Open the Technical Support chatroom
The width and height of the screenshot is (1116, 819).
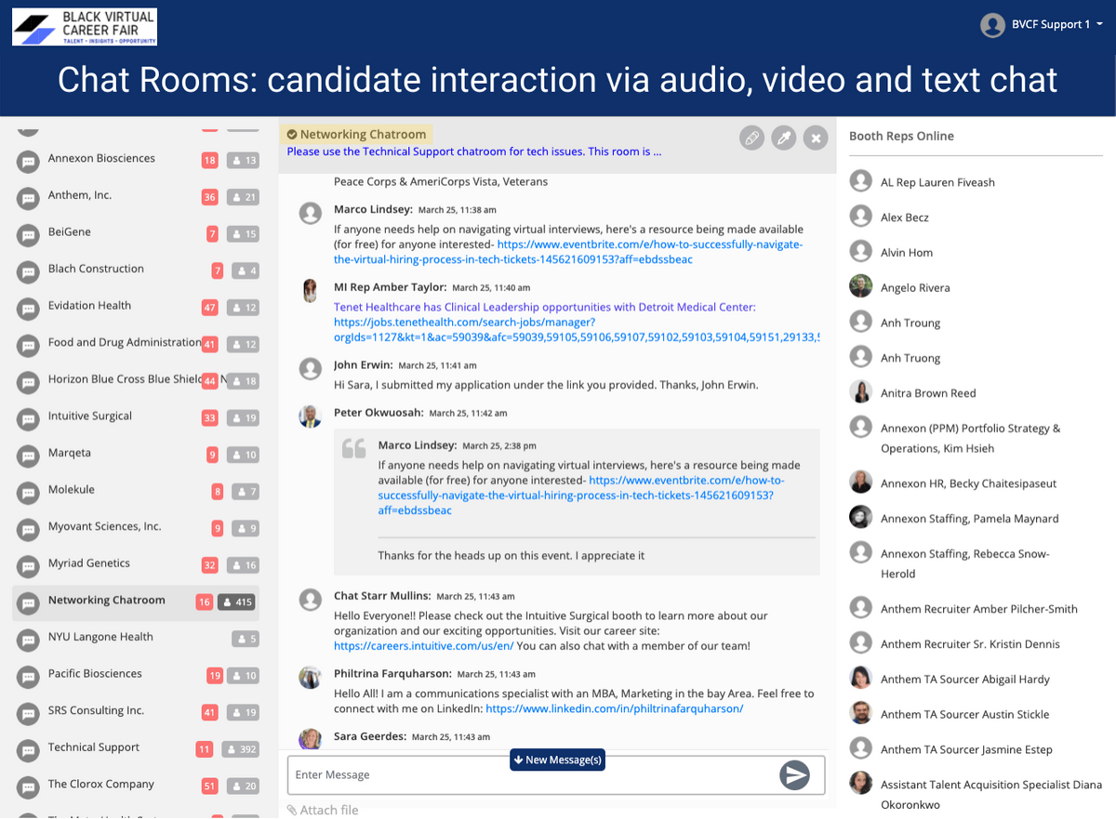[x=94, y=747]
